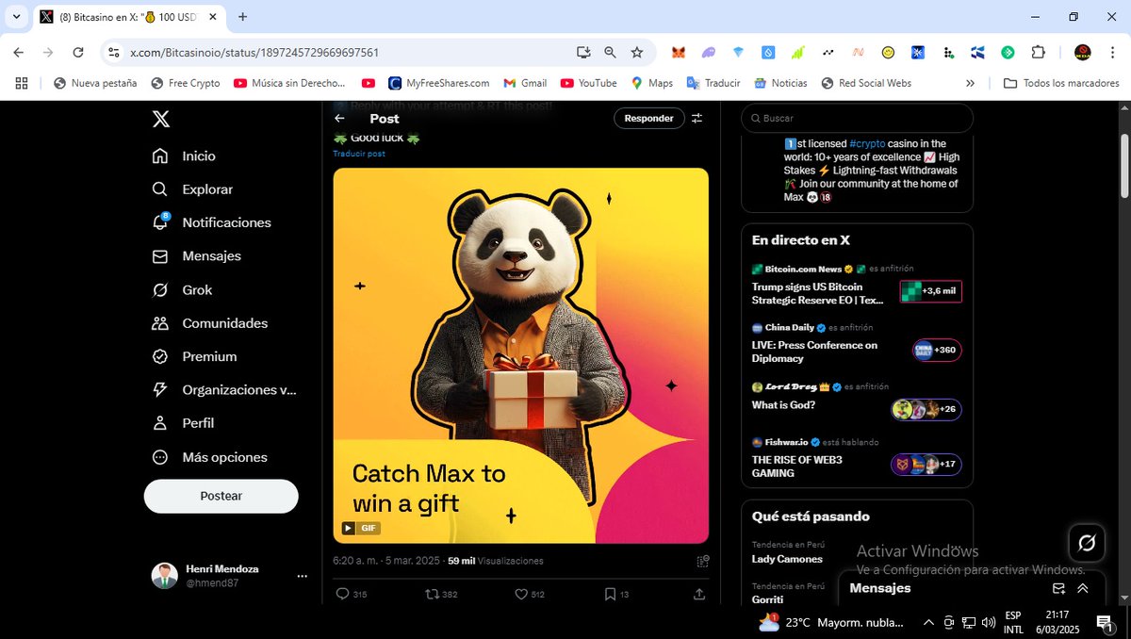Open Todos los marcadores folder

(1061, 83)
